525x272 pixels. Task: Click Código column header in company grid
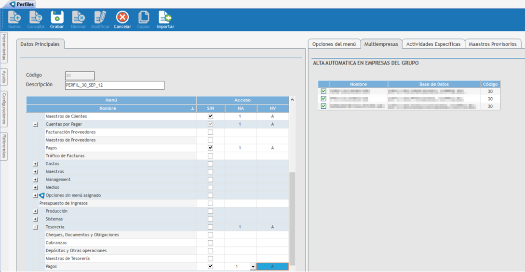pos(490,84)
